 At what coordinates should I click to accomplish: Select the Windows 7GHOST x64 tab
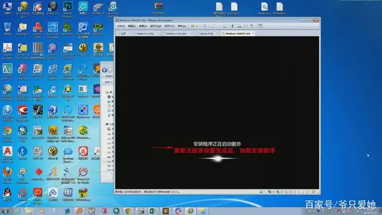coord(237,33)
